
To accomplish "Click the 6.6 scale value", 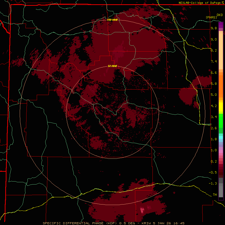I will 214,72.
